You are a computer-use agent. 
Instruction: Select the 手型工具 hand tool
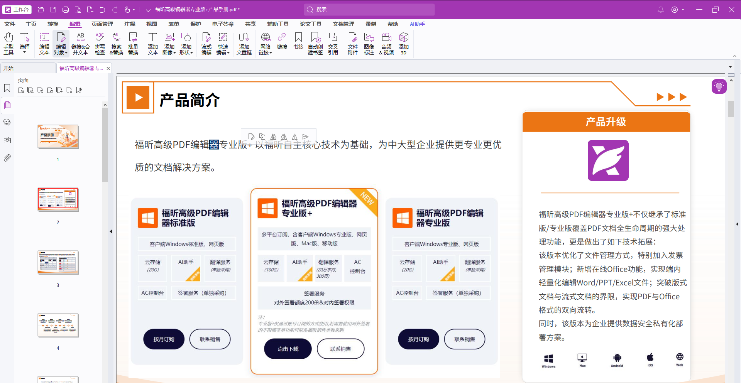click(8, 43)
